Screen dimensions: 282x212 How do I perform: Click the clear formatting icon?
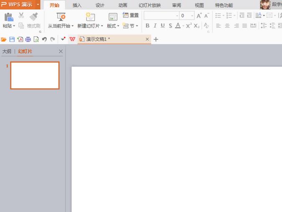coord(206,26)
